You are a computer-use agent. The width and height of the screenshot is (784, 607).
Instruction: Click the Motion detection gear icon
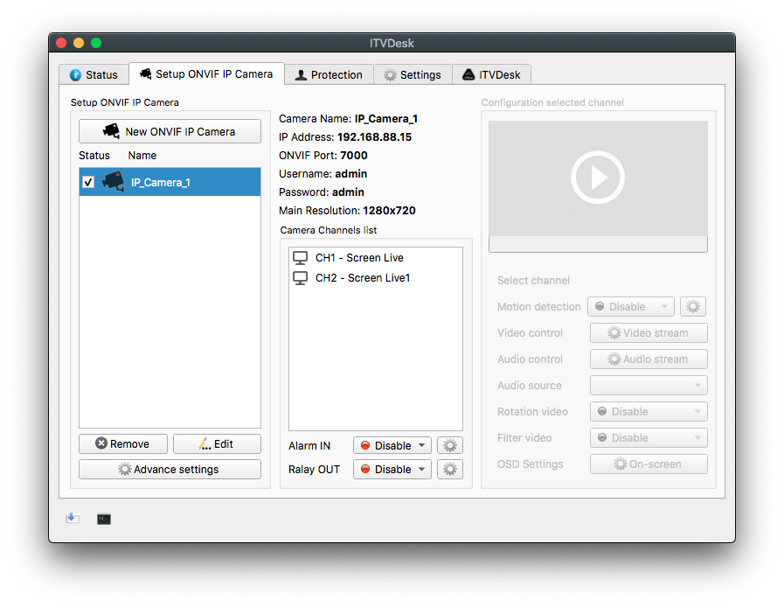(x=692, y=306)
